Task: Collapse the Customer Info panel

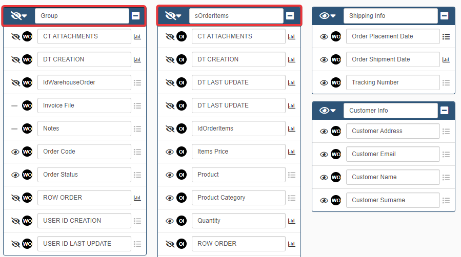Action: pyautogui.click(x=445, y=111)
